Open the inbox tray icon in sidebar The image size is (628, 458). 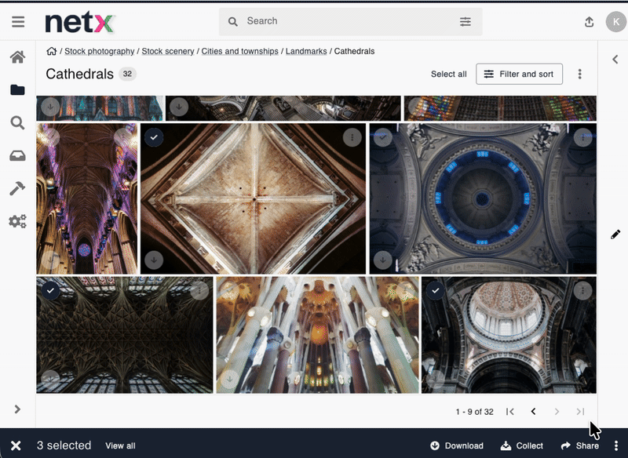(x=17, y=156)
